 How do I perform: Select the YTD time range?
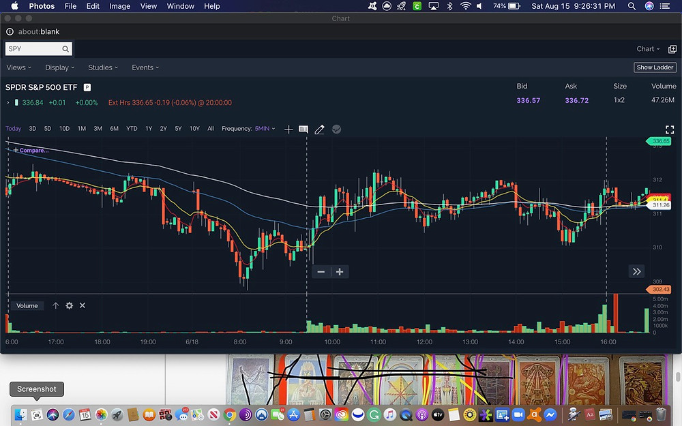132,129
